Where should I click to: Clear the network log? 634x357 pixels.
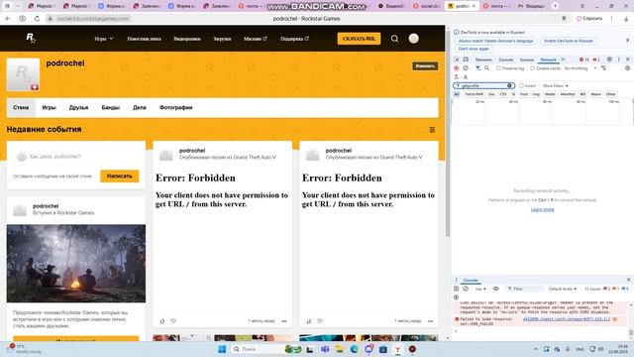point(466,68)
